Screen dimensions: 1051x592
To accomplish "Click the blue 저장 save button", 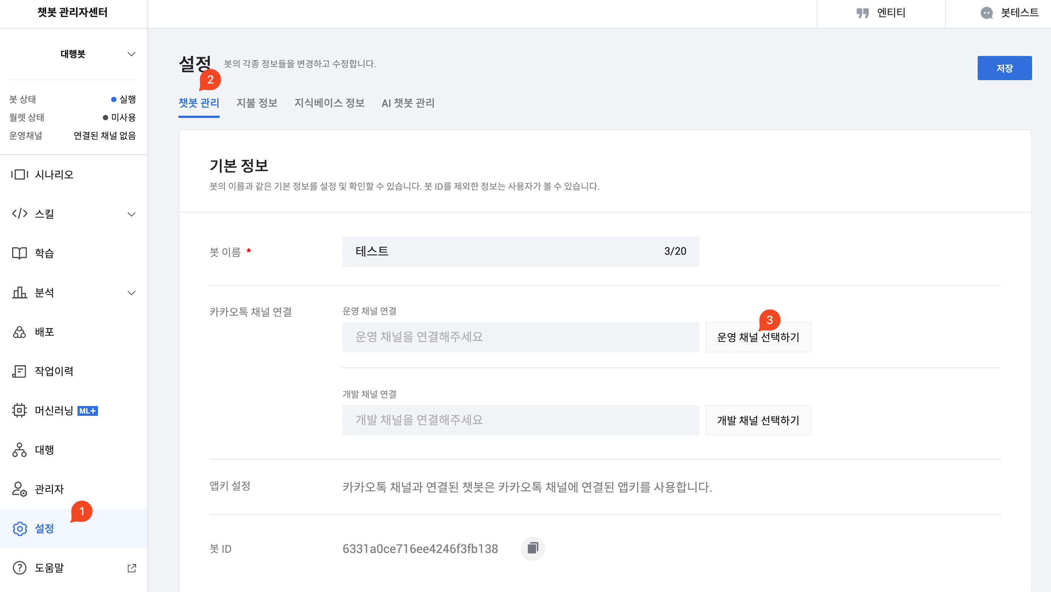I will (1004, 68).
